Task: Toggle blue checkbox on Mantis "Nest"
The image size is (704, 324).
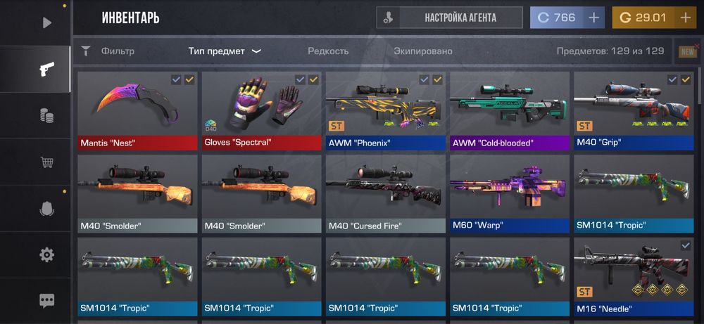Action: (176, 79)
